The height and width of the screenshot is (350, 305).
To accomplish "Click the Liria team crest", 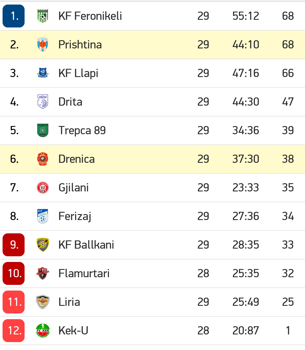I will tap(43, 302).
